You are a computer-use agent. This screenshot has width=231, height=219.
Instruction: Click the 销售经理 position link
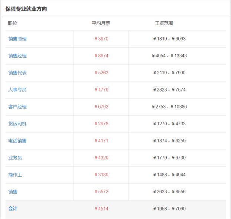tap(17, 56)
